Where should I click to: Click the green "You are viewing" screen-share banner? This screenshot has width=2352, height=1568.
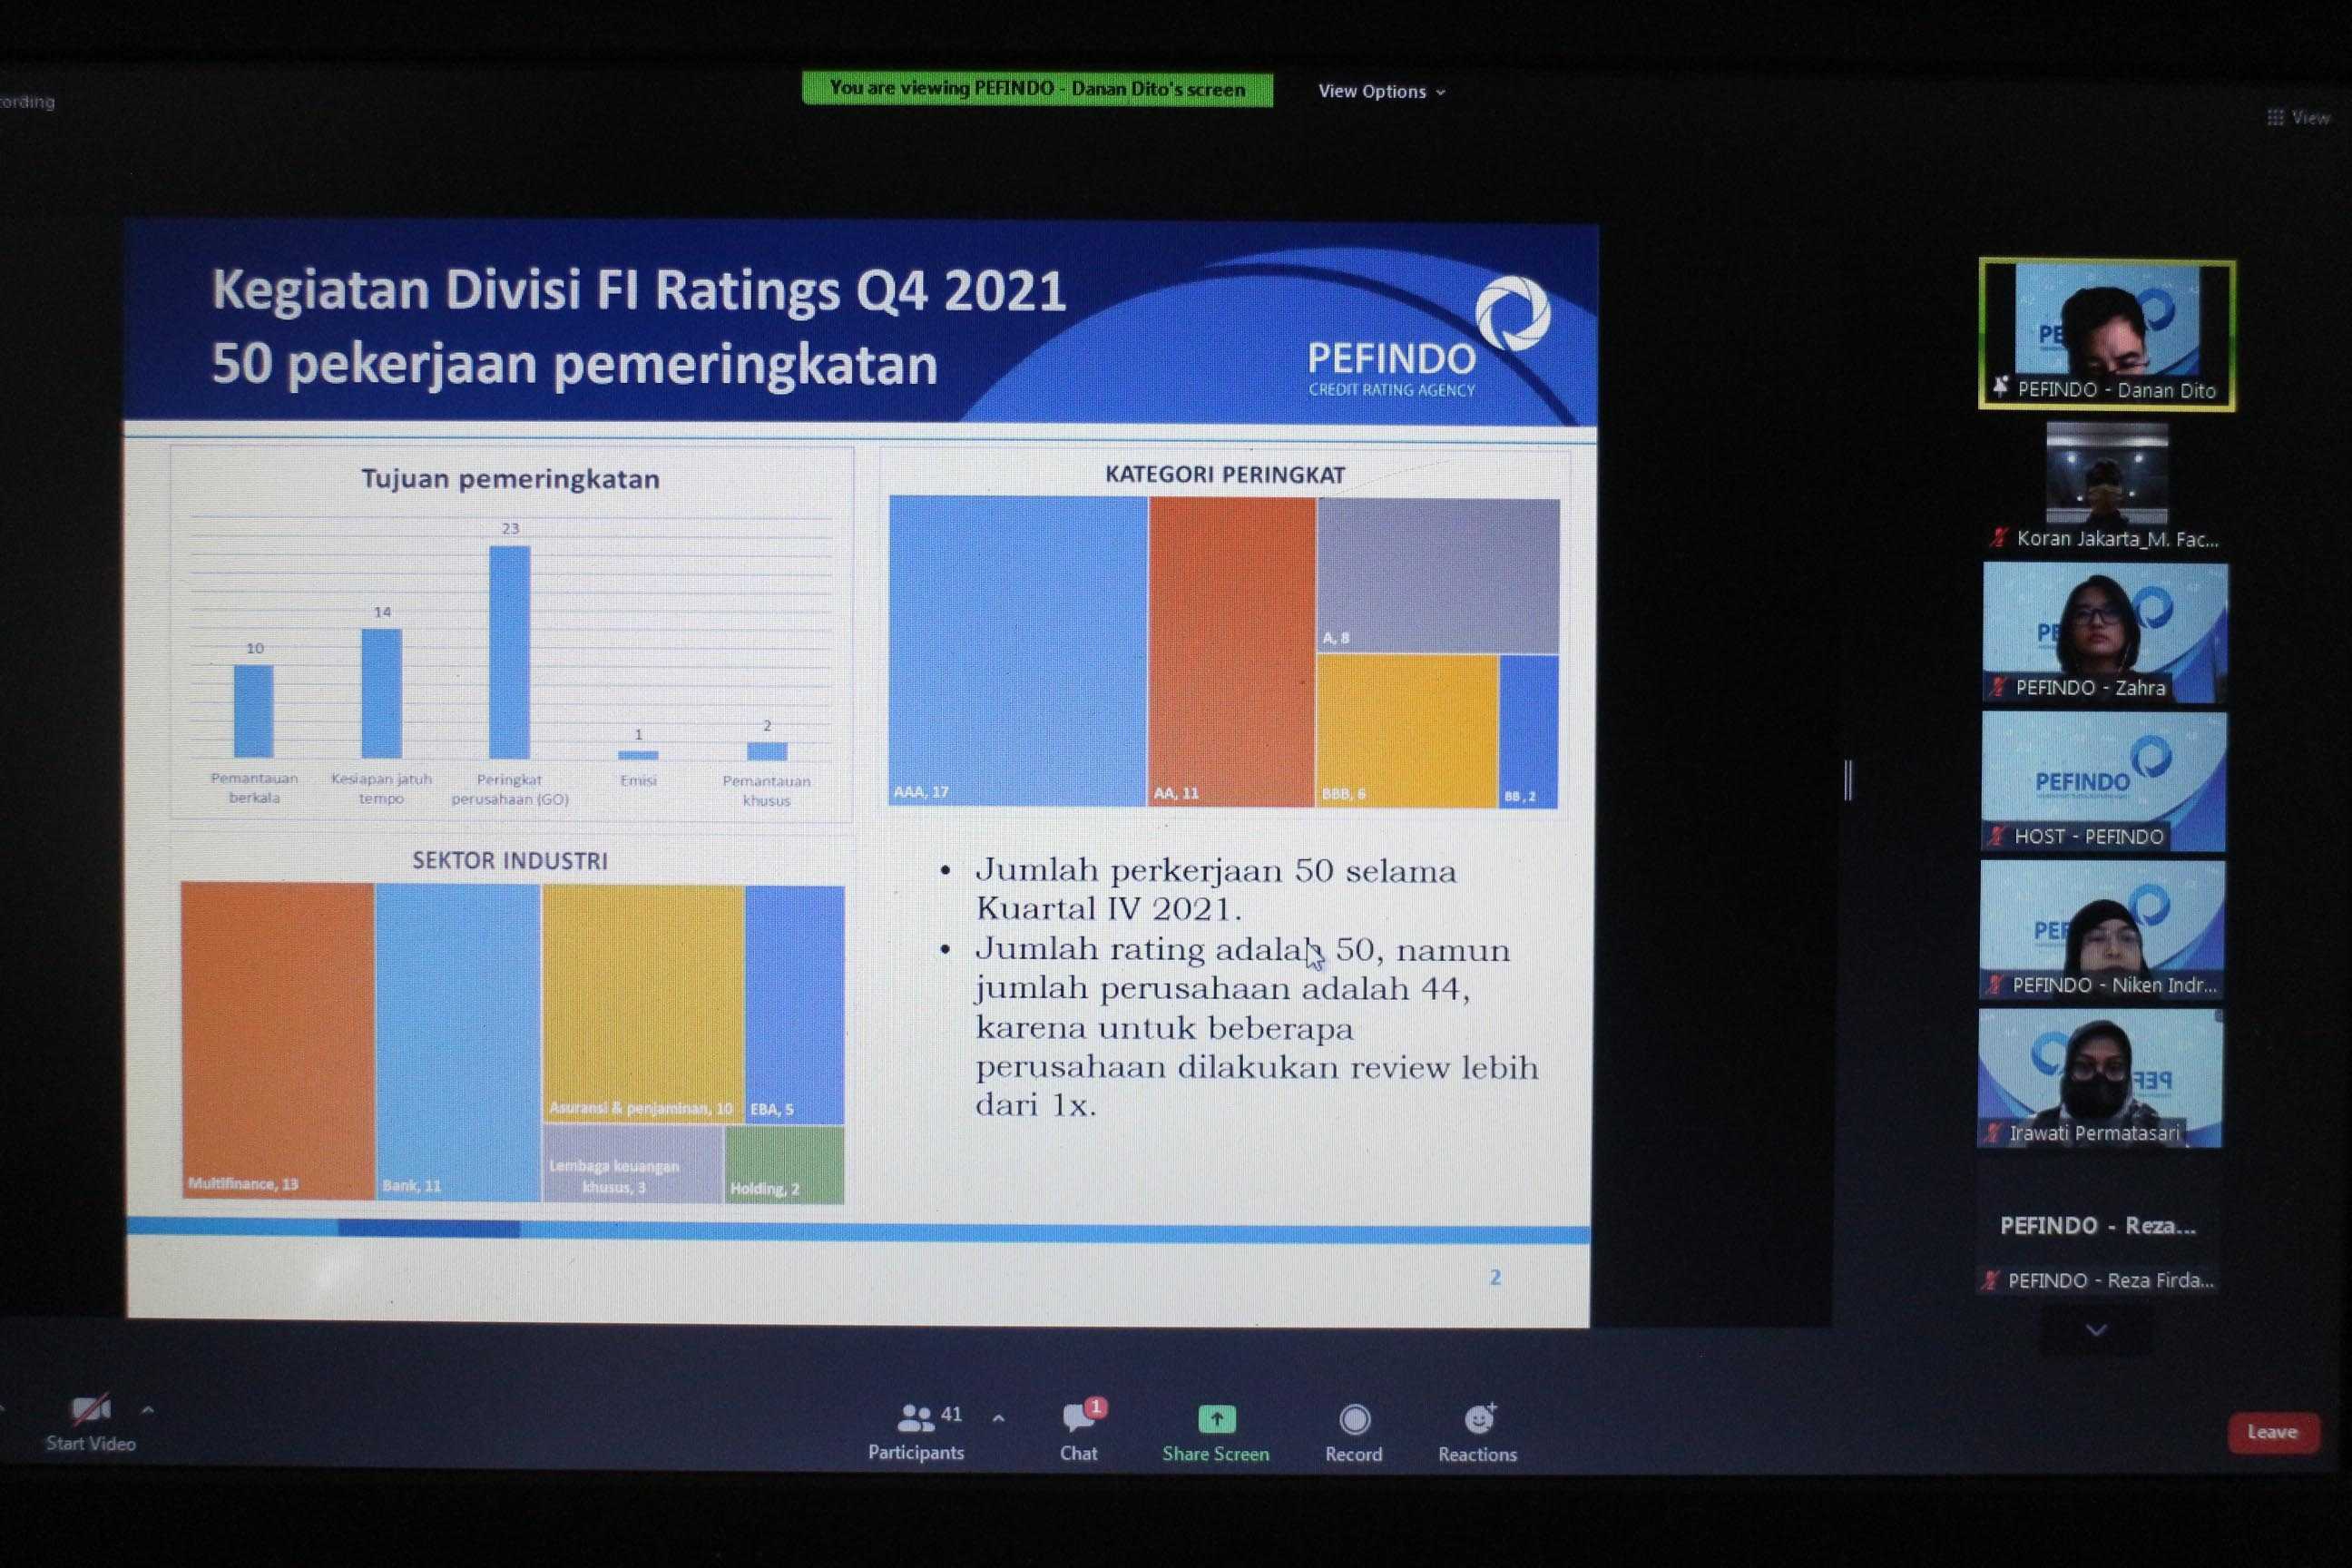click(1037, 89)
